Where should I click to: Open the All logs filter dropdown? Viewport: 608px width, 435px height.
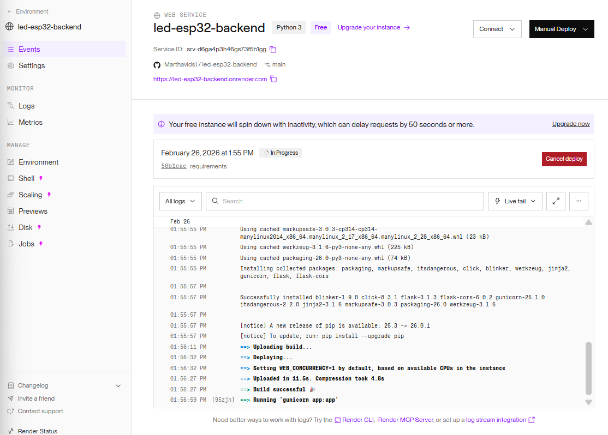pyautogui.click(x=180, y=201)
